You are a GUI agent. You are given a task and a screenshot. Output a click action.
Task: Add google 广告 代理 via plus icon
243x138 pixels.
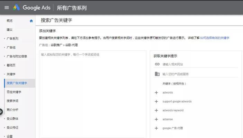(x=156, y=128)
